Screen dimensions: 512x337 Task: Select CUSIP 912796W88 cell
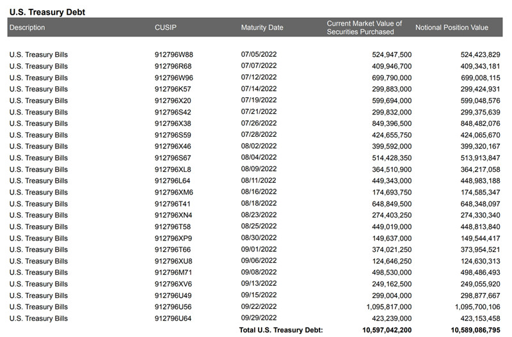173,54
